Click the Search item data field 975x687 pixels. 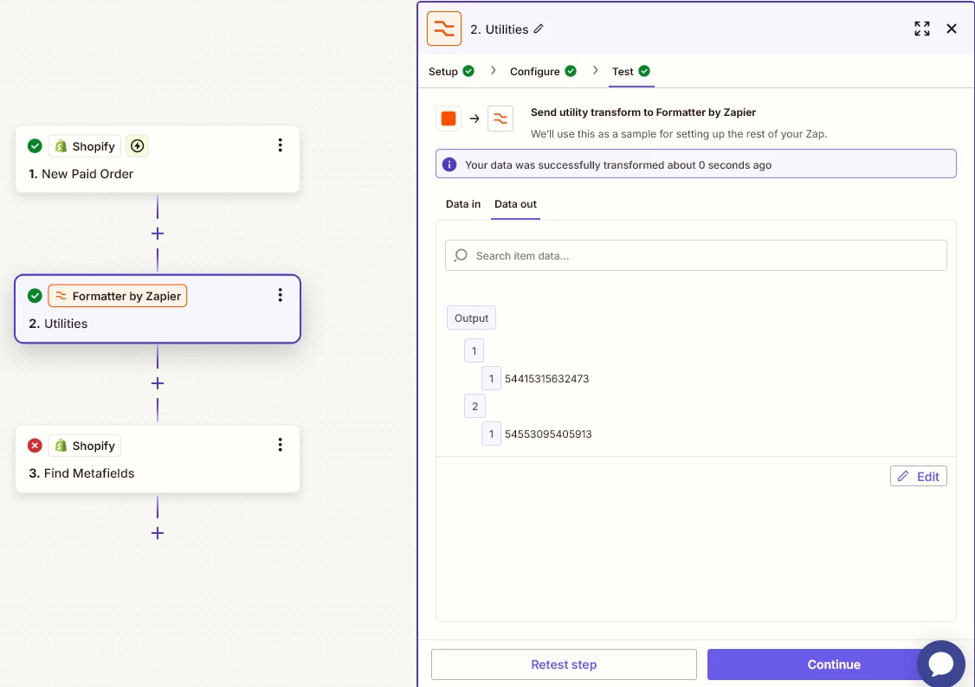(696, 255)
